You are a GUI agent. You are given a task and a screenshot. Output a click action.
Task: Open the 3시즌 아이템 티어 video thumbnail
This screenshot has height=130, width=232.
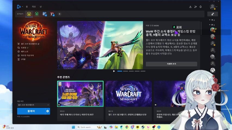(x=80, y=94)
